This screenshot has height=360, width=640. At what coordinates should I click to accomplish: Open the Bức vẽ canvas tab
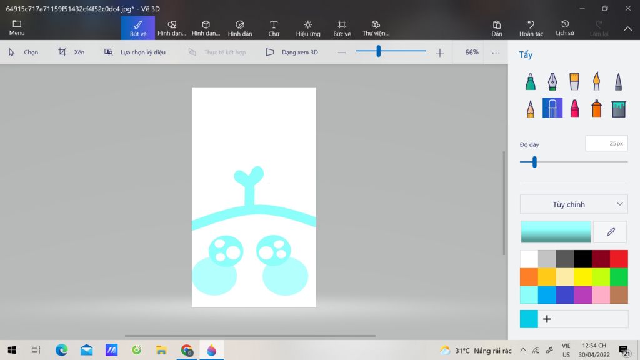[x=342, y=28]
